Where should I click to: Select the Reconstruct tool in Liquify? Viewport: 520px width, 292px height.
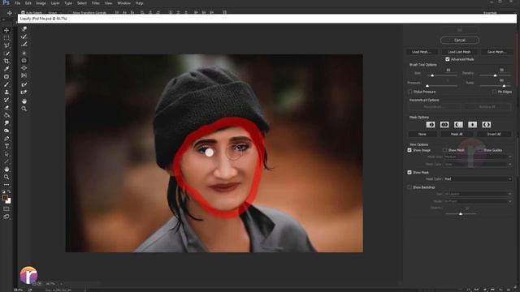(x=24, y=36)
